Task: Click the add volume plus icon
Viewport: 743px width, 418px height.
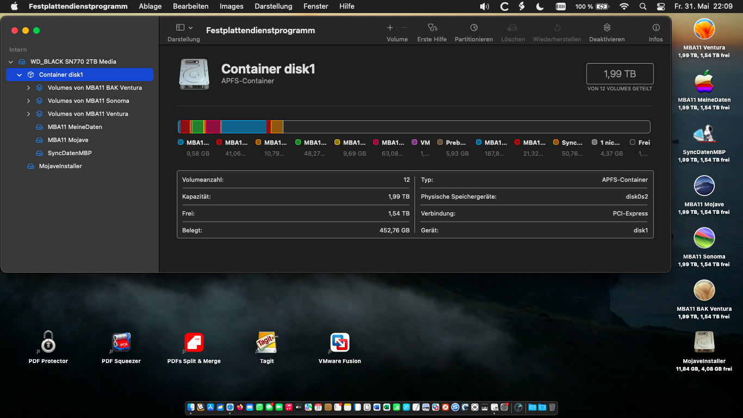Action: tap(390, 27)
